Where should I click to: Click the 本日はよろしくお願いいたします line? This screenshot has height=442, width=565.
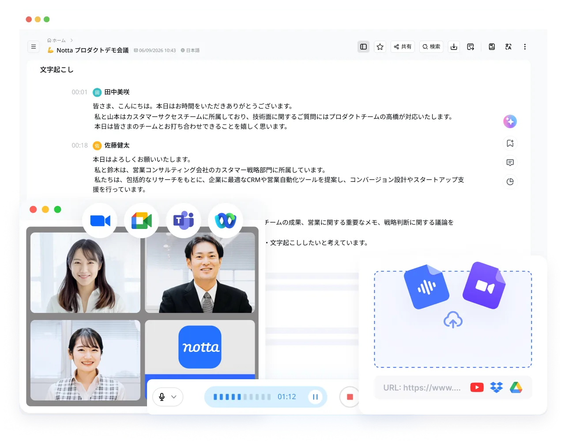(x=142, y=159)
